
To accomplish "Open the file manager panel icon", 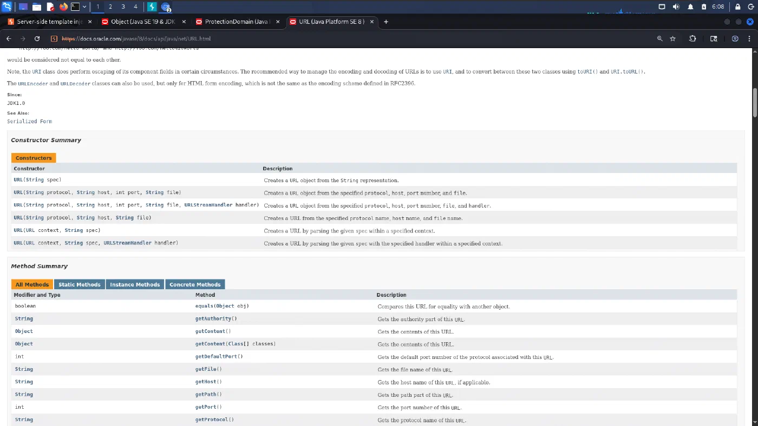I will [x=37, y=6].
